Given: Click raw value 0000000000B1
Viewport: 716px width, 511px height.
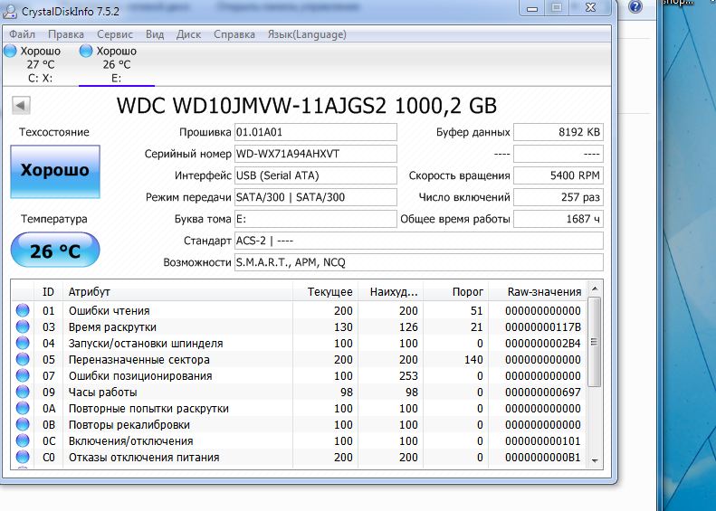Looking at the screenshot, I should pyautogui.click(x=543, y=458).
